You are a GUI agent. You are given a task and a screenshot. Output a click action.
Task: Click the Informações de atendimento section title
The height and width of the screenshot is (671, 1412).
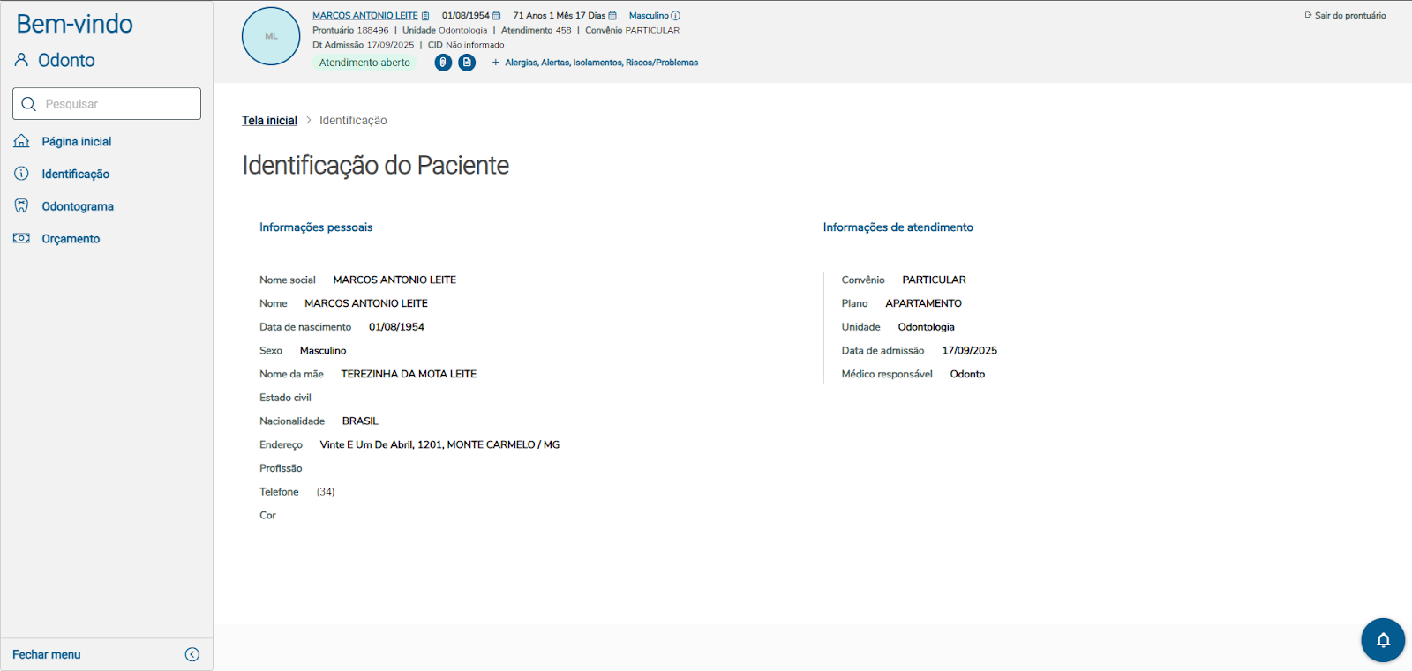pos(898,227)
